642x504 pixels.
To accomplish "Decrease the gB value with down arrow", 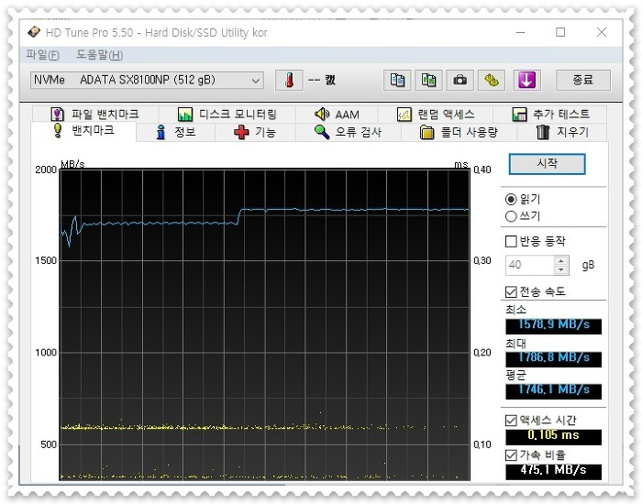I will [561, 270].
